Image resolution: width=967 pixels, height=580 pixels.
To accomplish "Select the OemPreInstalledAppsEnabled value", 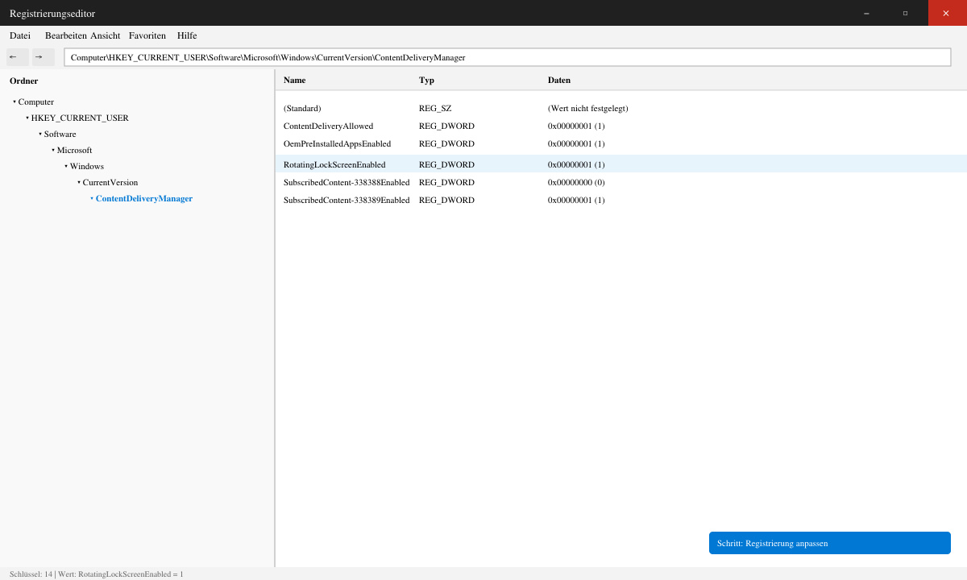I will (x=338, y=143).
